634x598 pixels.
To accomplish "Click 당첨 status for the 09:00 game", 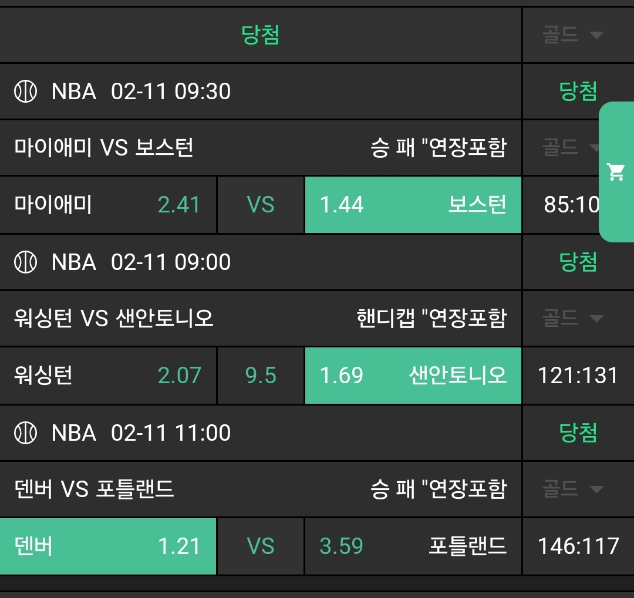I will 578,262.
